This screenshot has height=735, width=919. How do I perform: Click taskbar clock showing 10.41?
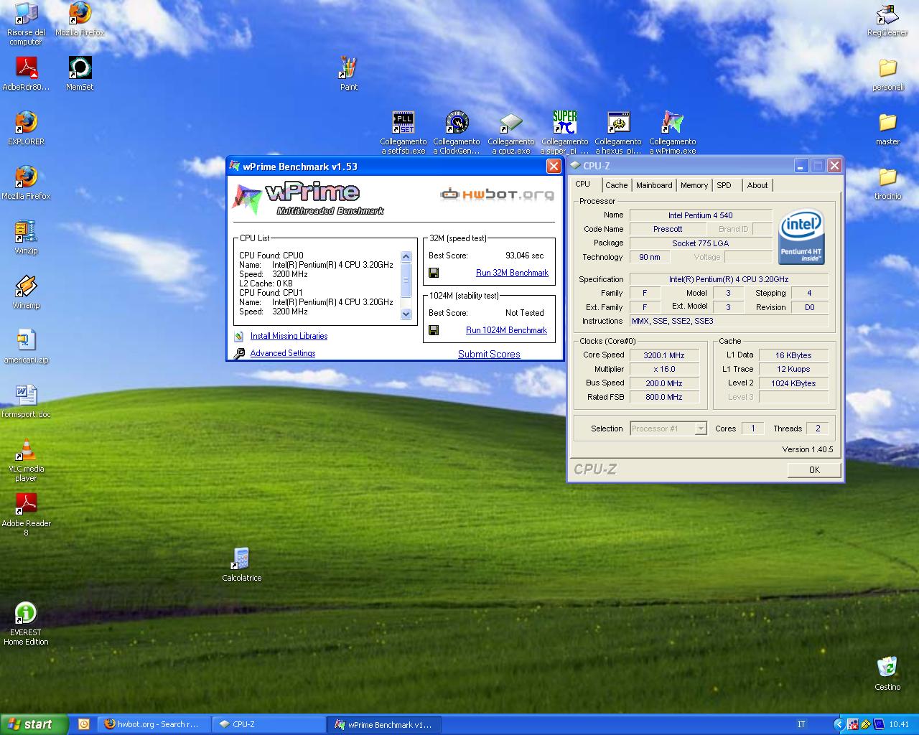coord(899,724)
